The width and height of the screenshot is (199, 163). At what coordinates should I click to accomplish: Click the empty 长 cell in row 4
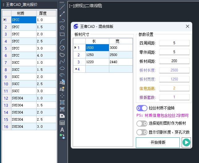point(97,69)
